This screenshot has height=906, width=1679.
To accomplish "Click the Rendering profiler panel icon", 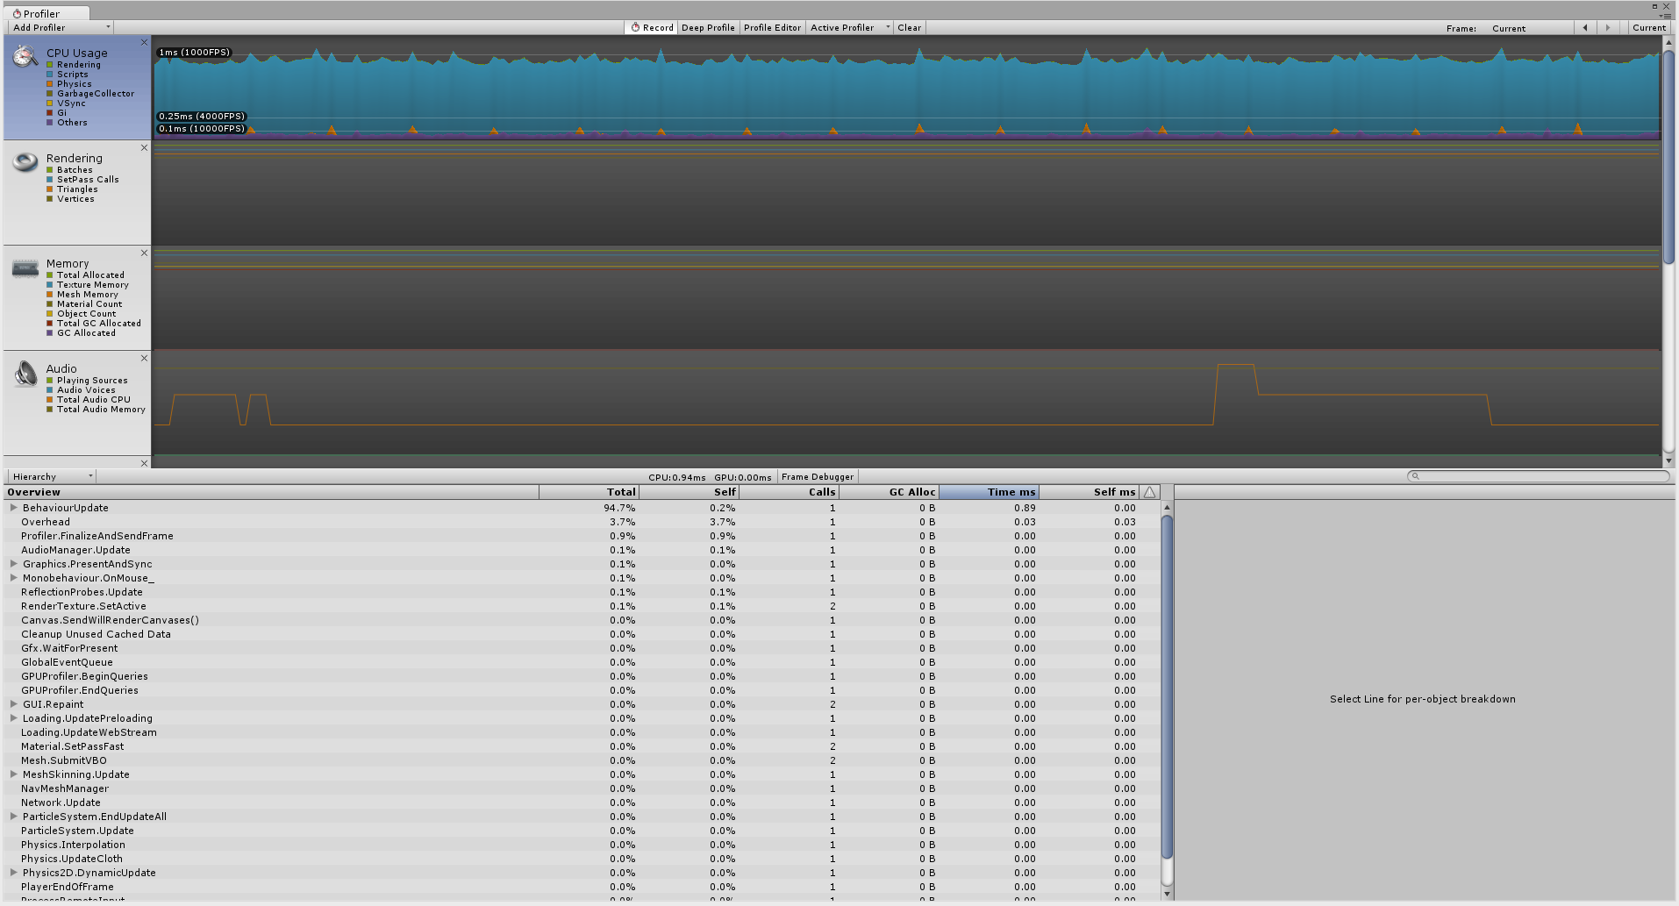I will (25, 162).
